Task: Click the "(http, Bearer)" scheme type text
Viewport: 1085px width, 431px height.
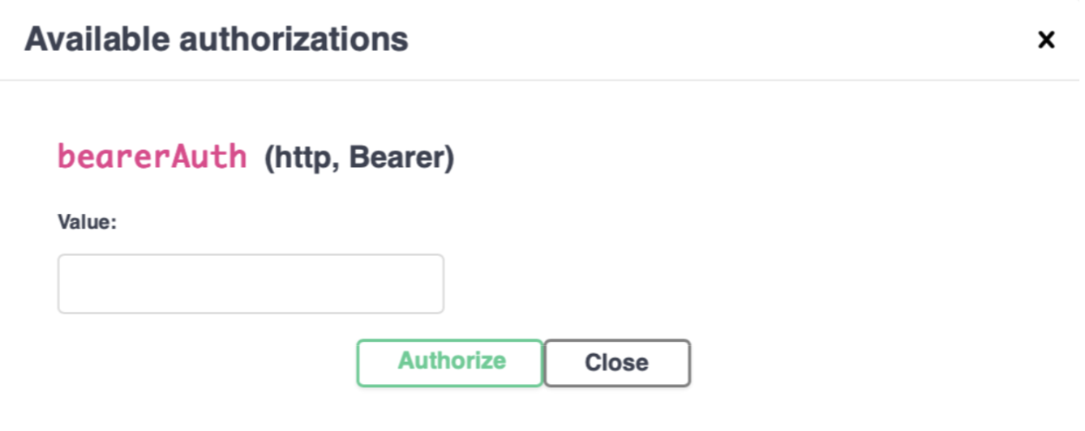Action: click(x=359, y=157)
